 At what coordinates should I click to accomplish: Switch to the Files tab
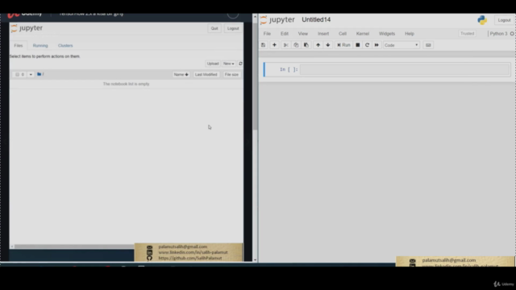click(x=19, y=45)
